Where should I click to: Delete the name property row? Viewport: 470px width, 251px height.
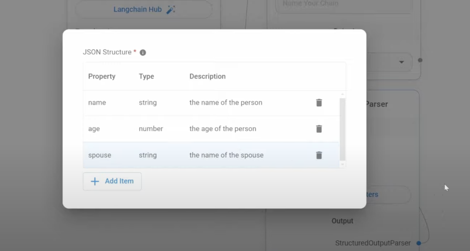(x=319, y=103)
